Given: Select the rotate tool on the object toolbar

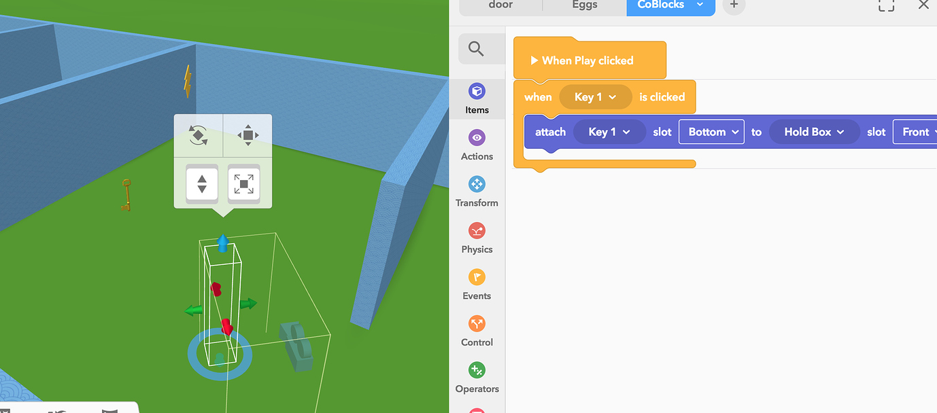Looking at the screenshot, I should [198, 135].
